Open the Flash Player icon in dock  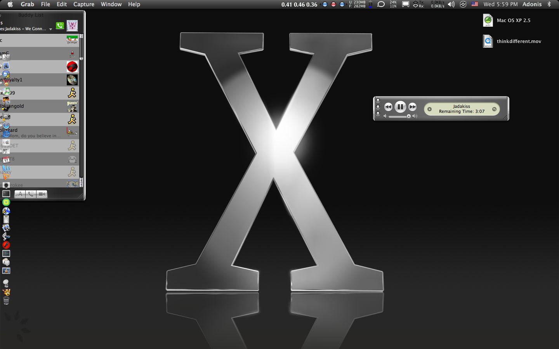click(6, 245)
